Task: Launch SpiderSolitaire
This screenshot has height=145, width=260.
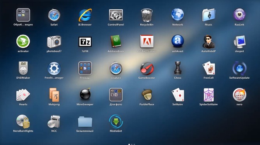Action: point(209,95)
